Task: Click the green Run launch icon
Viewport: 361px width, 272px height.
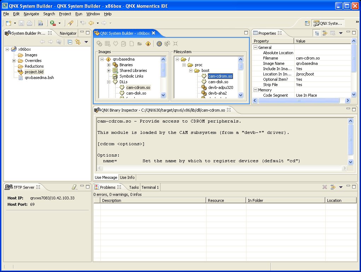Action: click(x=53, y=23)
